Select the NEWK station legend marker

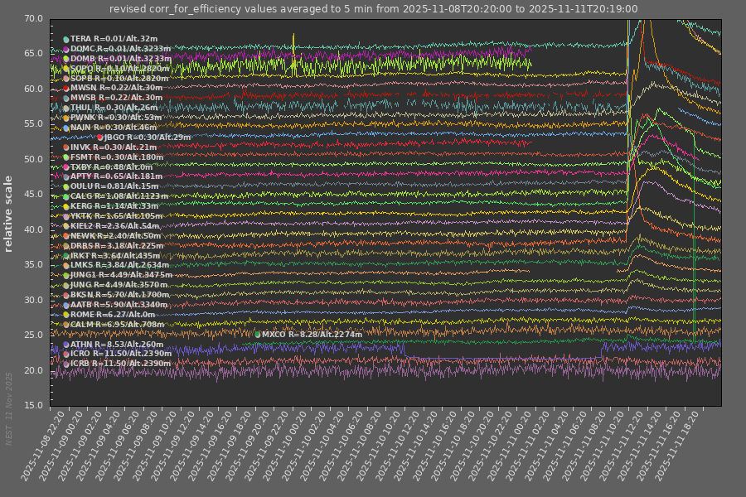66,236
